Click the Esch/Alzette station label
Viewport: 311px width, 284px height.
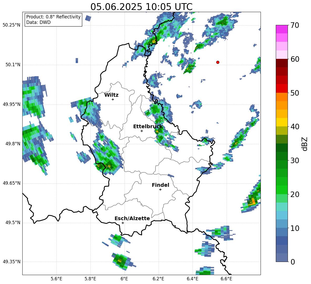coord(132,218)
